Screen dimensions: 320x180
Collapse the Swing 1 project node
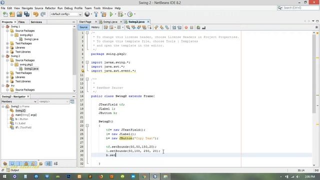(x=3, y=26)
